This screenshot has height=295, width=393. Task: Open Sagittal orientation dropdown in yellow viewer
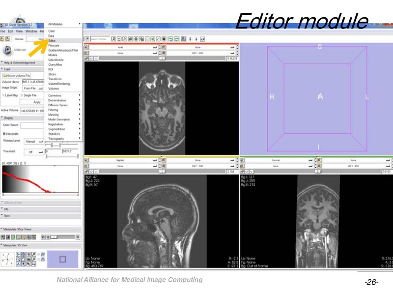click(124, 160)
